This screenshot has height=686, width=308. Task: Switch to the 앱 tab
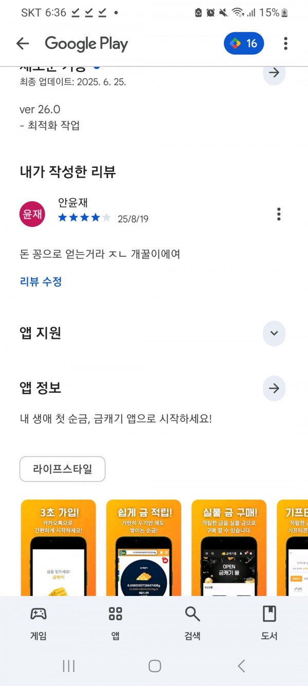coord(115,623)
